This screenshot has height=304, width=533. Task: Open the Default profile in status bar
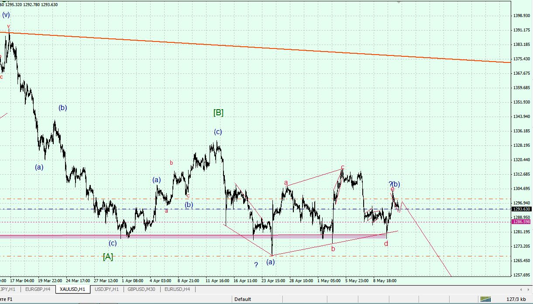243,299
